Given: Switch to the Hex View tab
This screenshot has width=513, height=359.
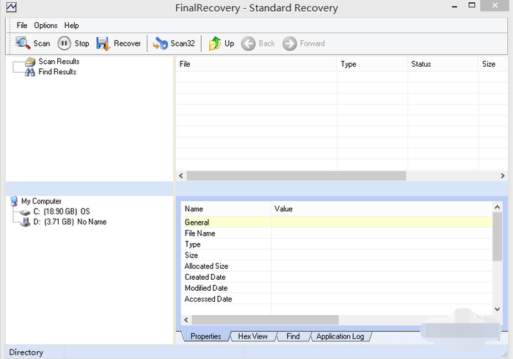Looking at the screenshot, I should pyautogui.click(x=252, y=336).
